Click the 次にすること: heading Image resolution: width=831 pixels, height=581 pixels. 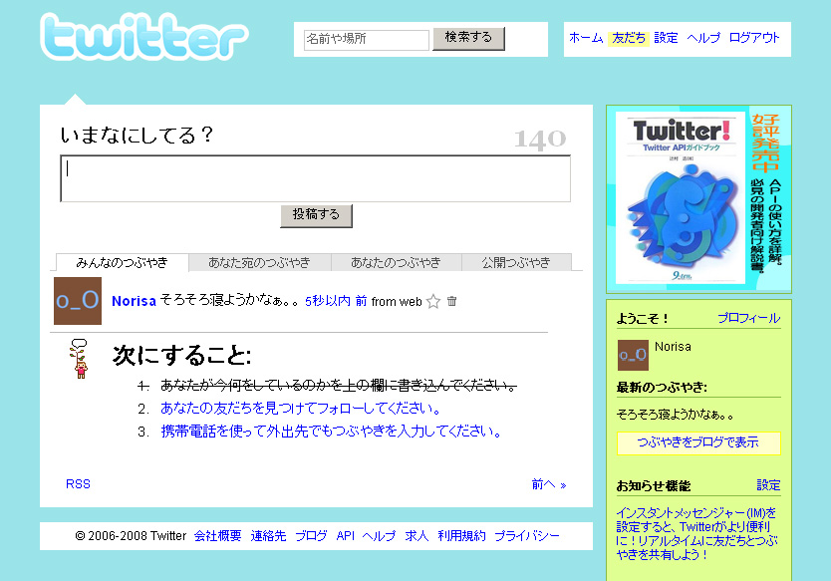pyautogui.click(x=181, y=355)
